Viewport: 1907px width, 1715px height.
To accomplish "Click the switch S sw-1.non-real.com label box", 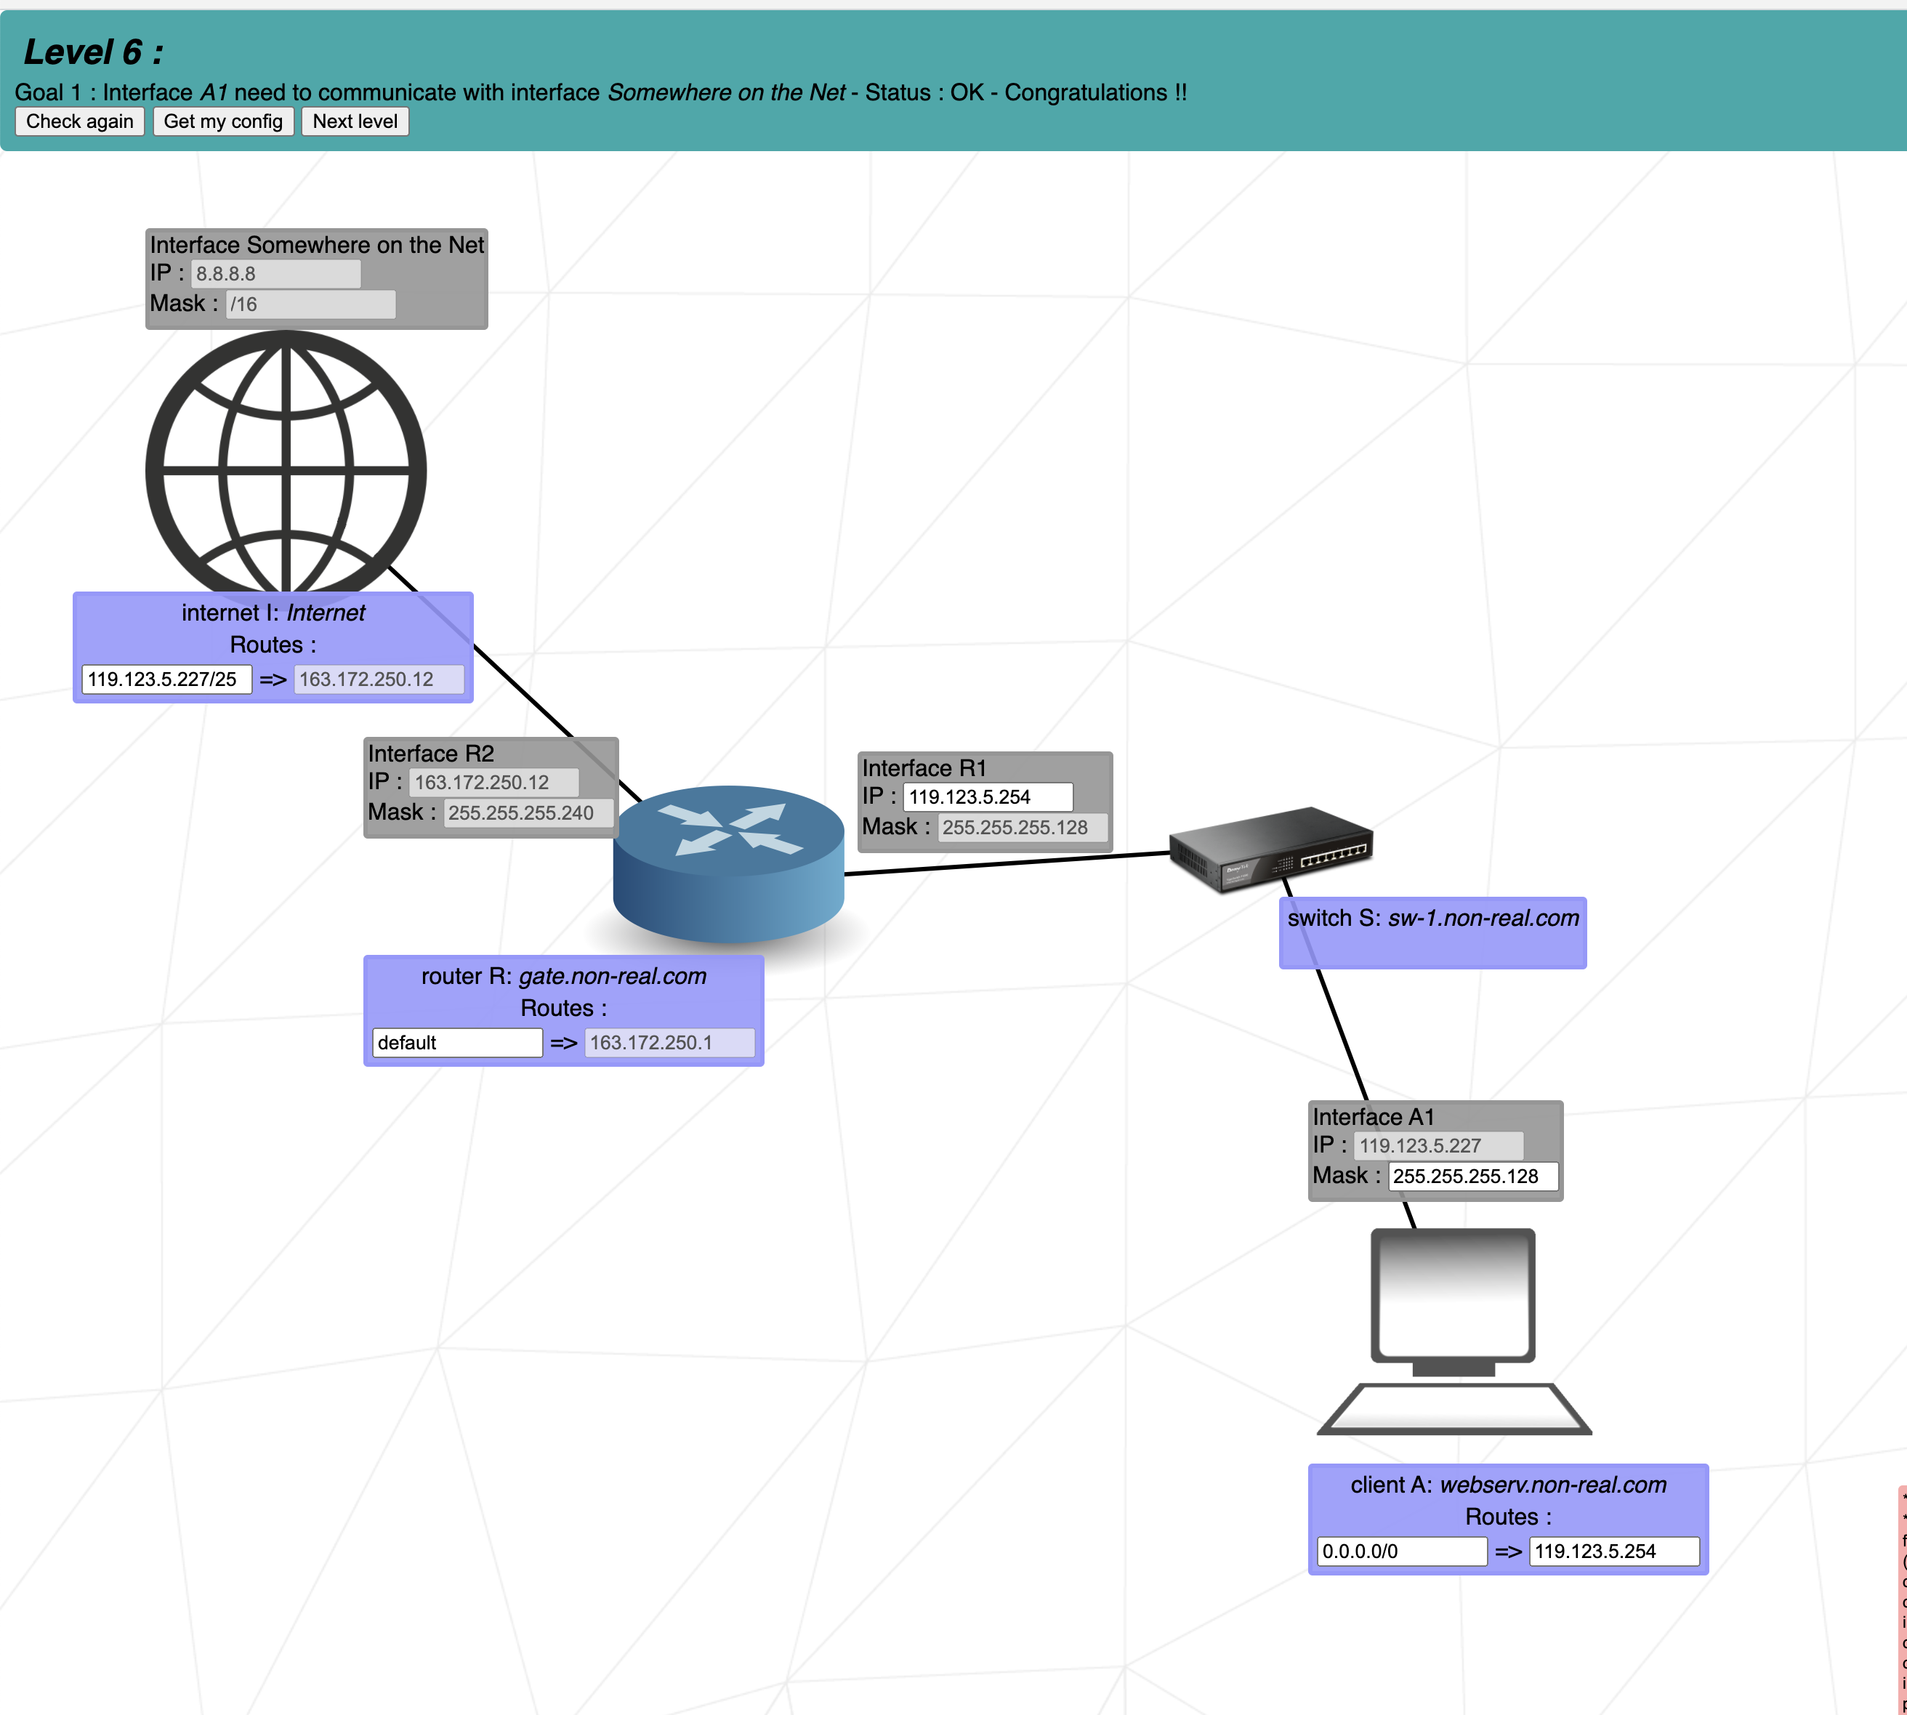I will [1432, 933].
